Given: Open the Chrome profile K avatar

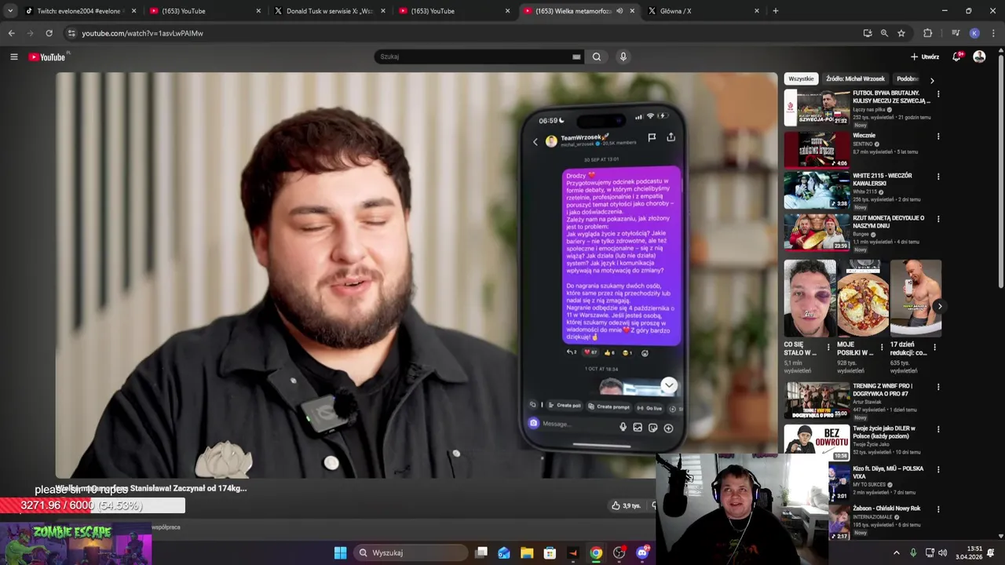Looking at the screenshot, I should pyautogui.click(x=974, y=33).
